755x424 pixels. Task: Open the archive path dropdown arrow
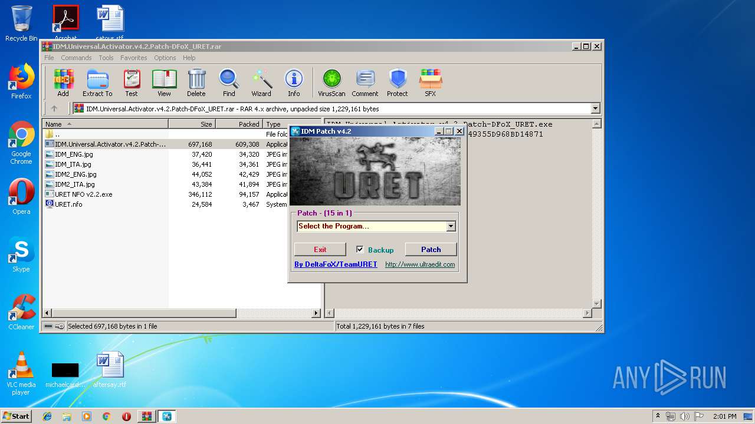click(x=595, y=108)
